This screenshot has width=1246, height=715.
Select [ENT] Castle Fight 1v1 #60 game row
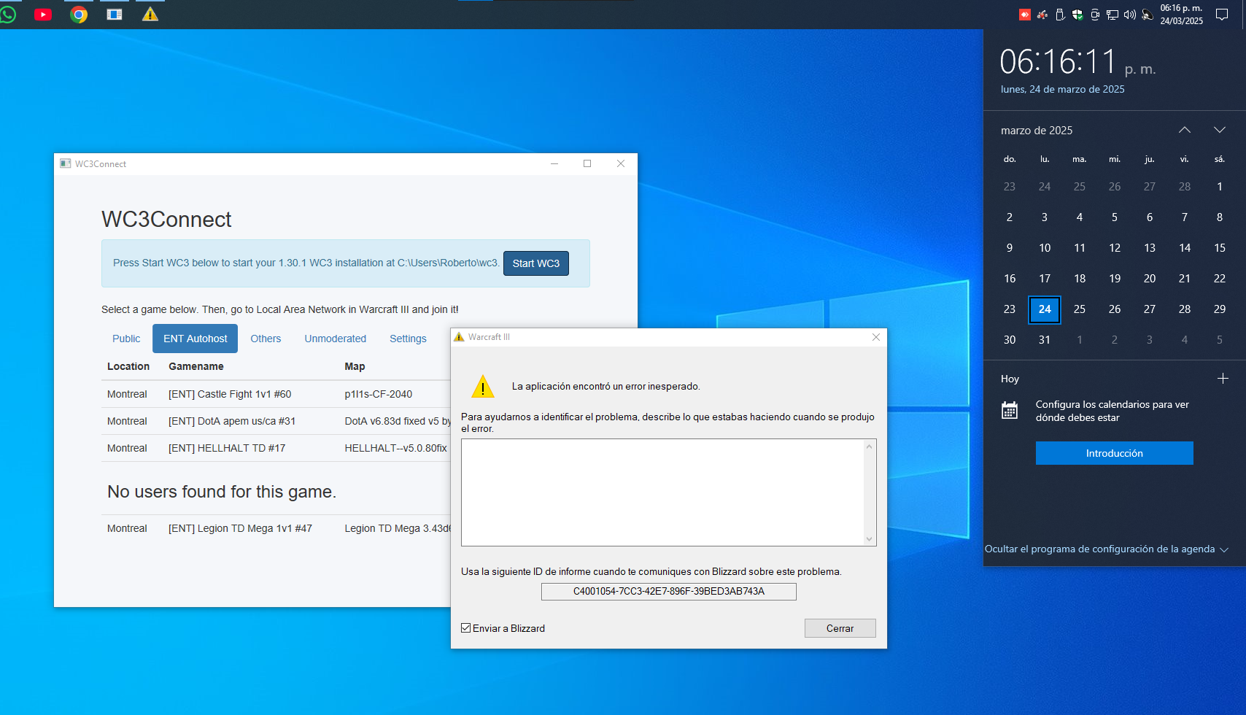[277, 394]
